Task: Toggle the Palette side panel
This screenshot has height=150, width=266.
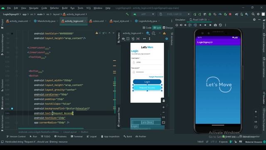Action: [x=118, y=37]
